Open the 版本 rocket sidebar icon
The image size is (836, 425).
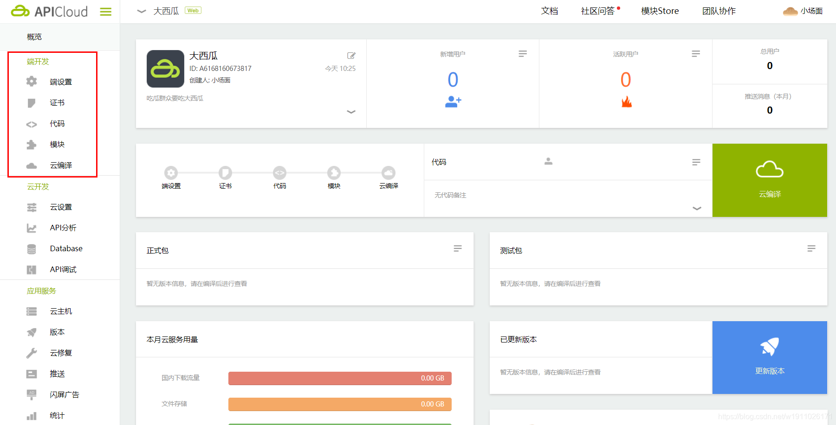pos(32,332)
